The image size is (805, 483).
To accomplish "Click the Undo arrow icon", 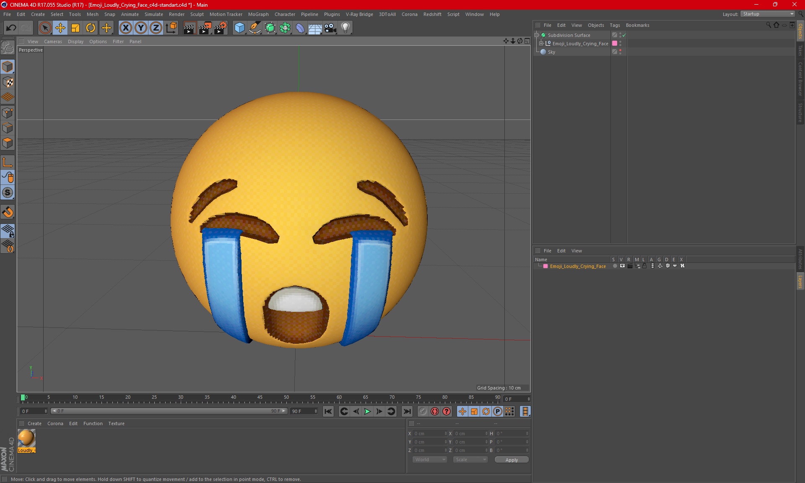I will (11, 28).
